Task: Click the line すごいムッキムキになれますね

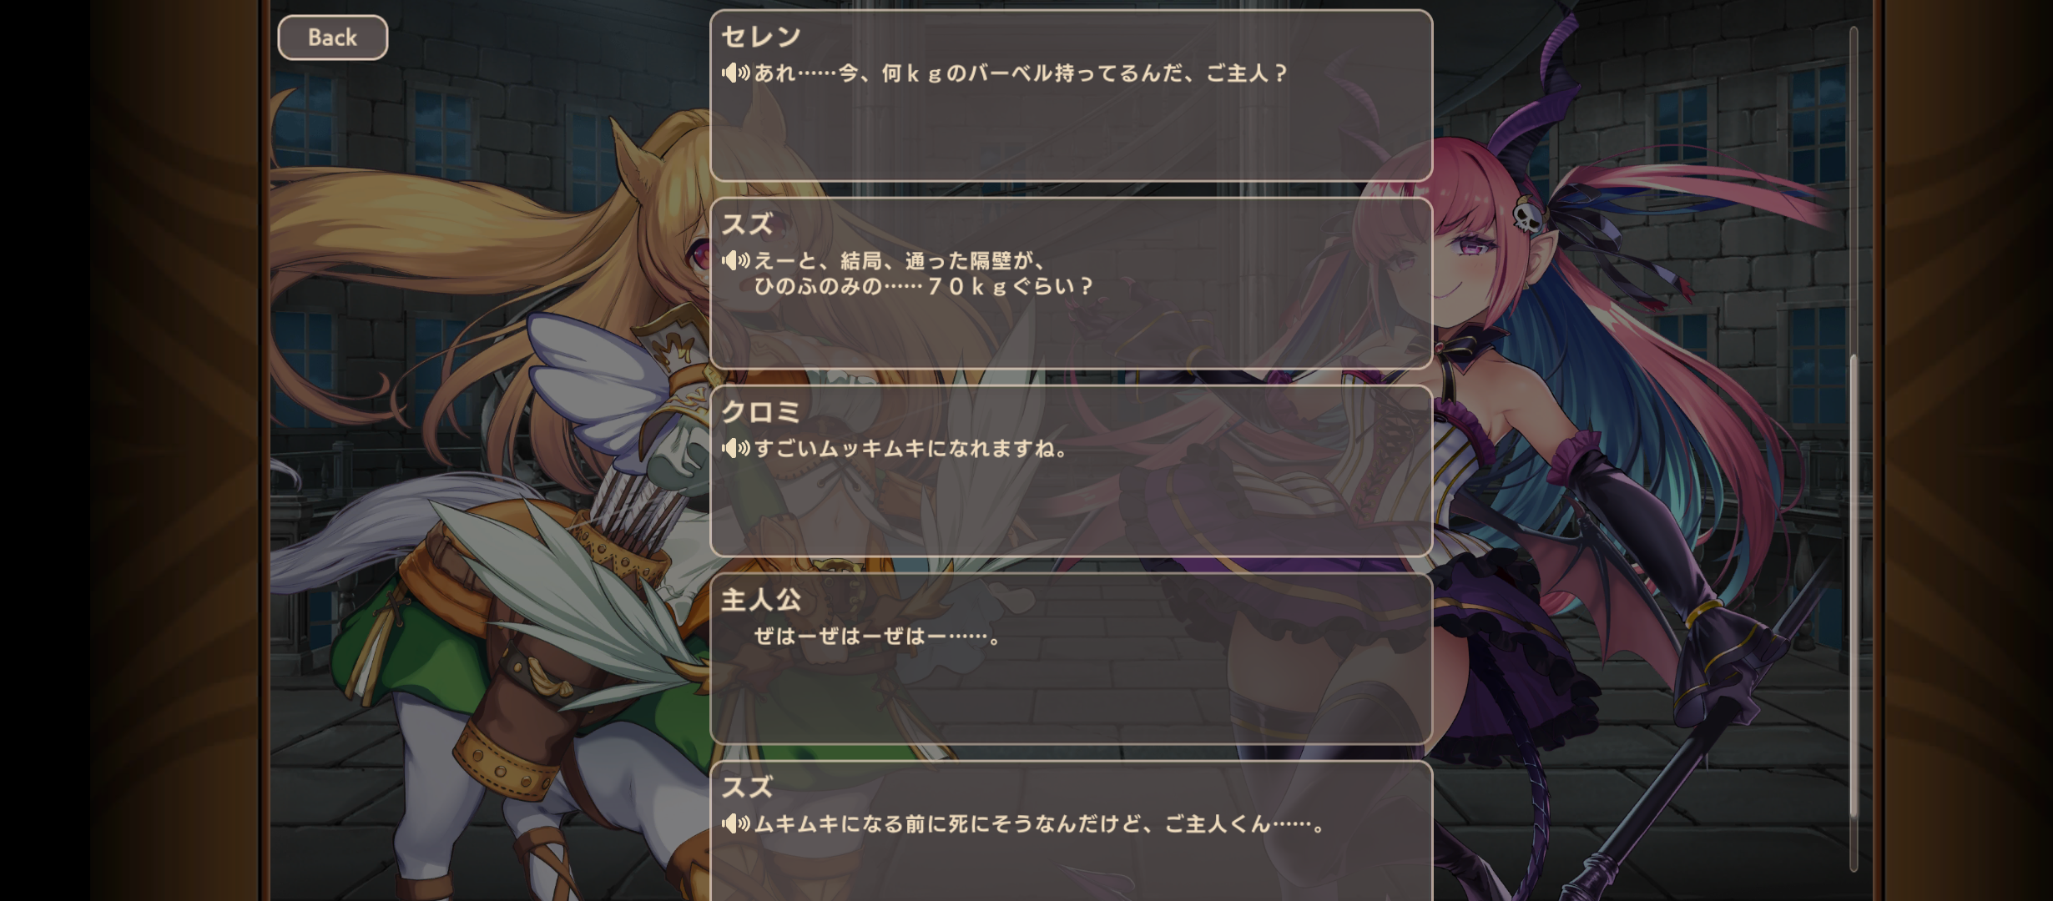Action: click(x=910, y=449)
